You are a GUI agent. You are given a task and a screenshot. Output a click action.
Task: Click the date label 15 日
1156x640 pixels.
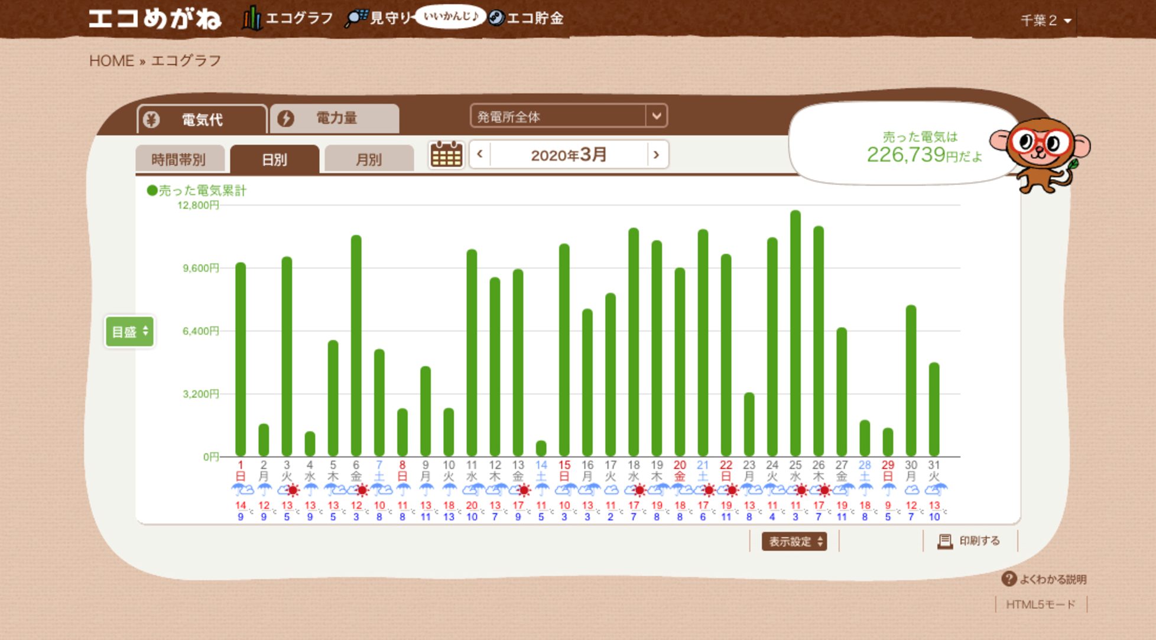[564, 471]
